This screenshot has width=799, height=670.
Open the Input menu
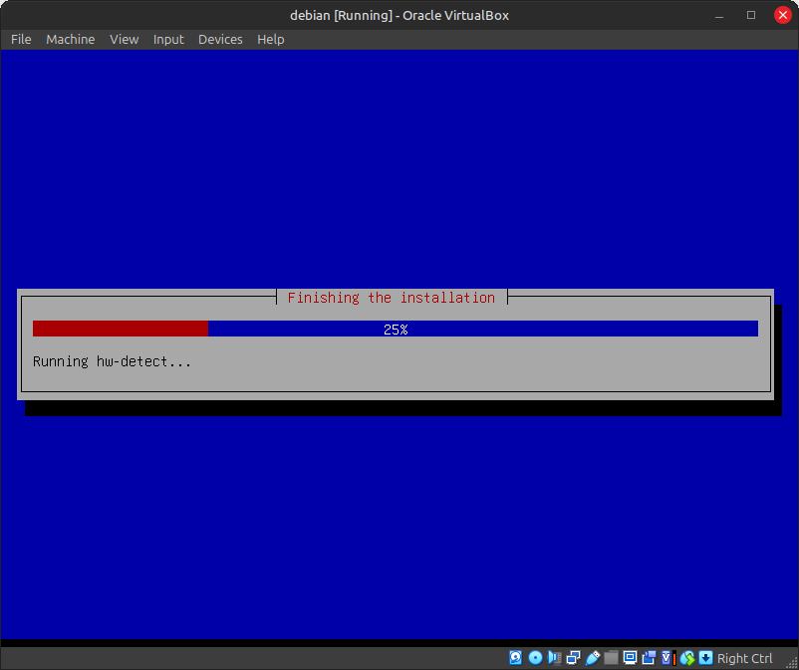coord(168,39)
